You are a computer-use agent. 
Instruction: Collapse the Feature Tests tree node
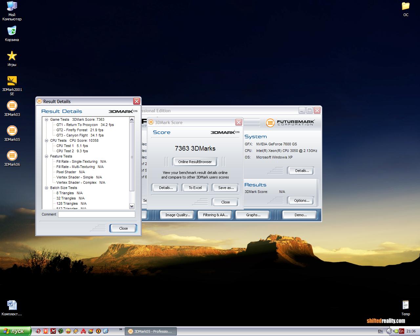click(47, 156)
